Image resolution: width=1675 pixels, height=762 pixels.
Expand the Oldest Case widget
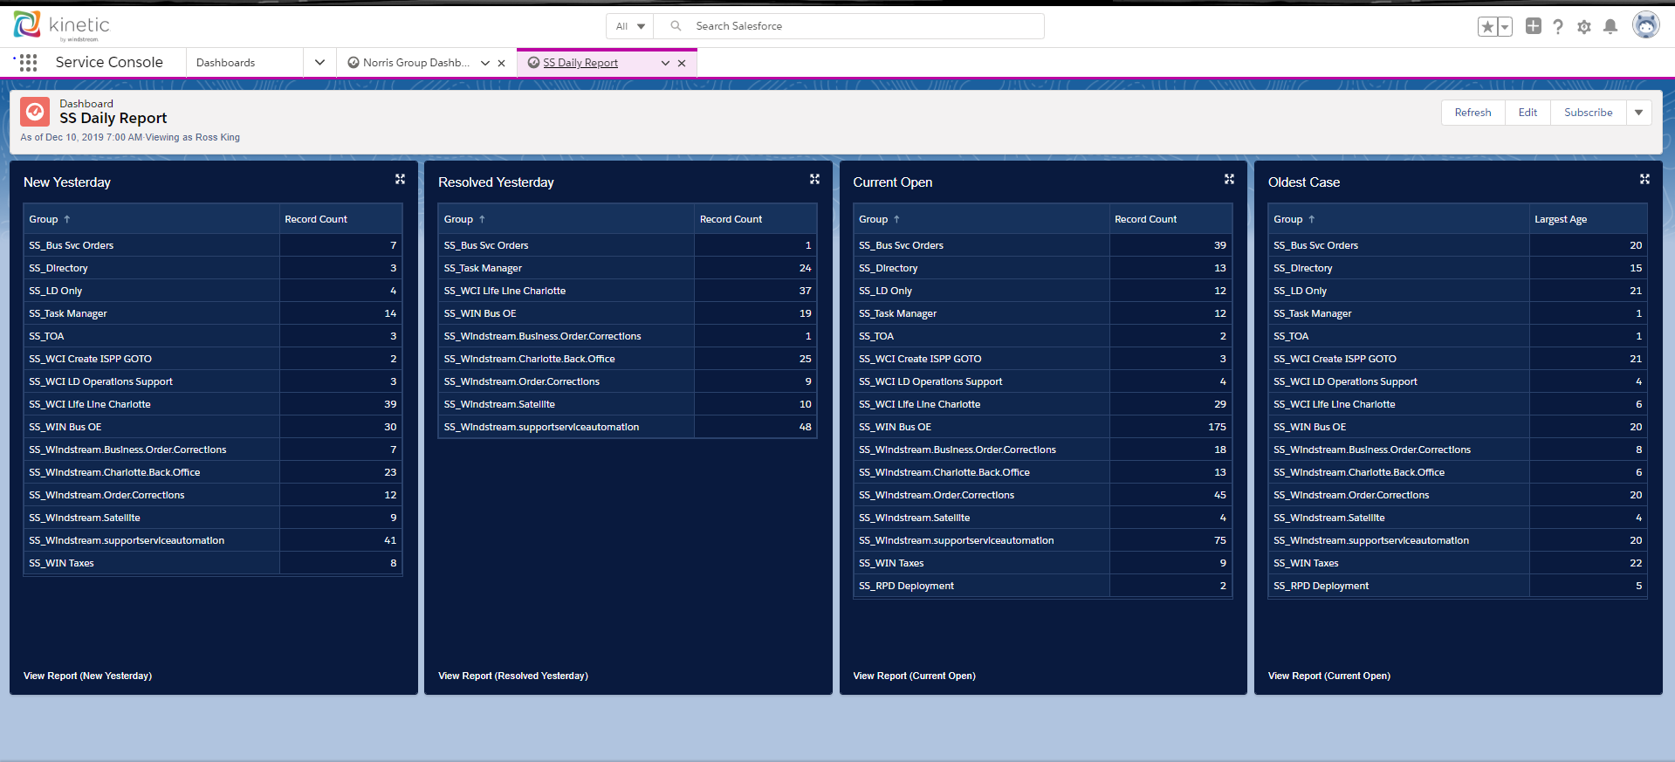tap(1644, 179)
